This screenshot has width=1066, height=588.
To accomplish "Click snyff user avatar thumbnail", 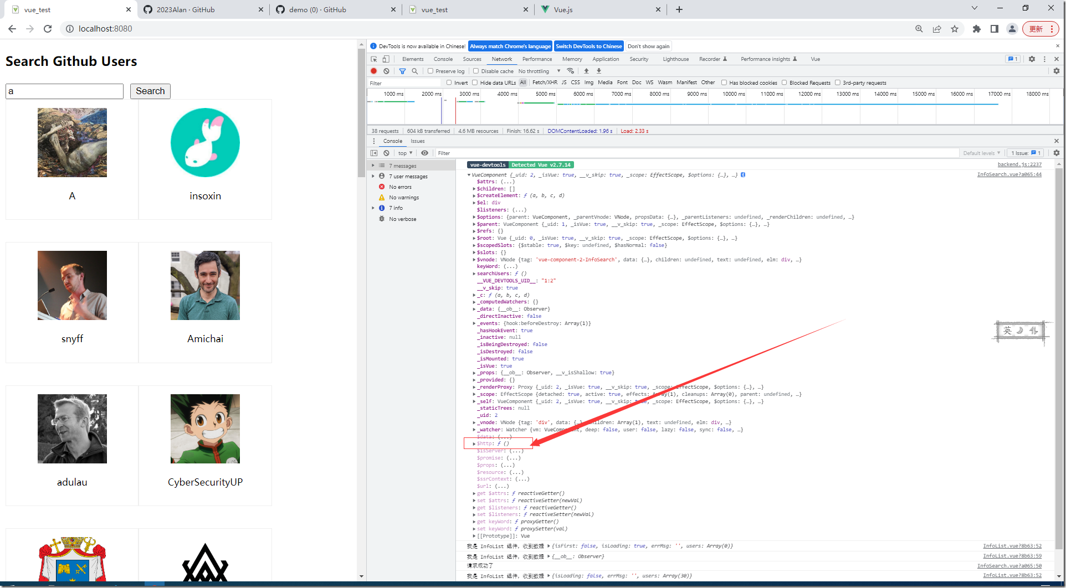I will [x=72, y=285].
